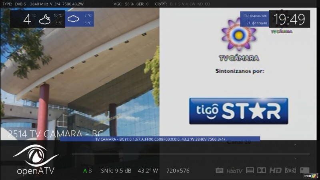Click the 720x576 resolution label

tap(178, 171)
